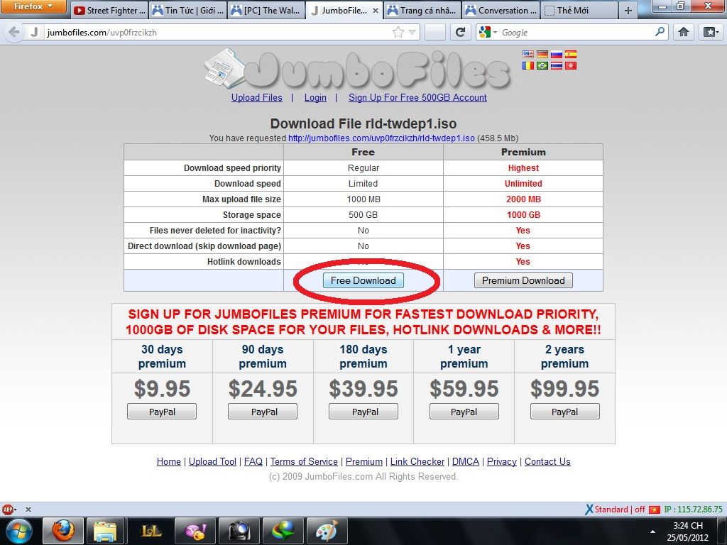
Task: Buy 90 days premium with PayPal
Action: click(x=263, y=412)
